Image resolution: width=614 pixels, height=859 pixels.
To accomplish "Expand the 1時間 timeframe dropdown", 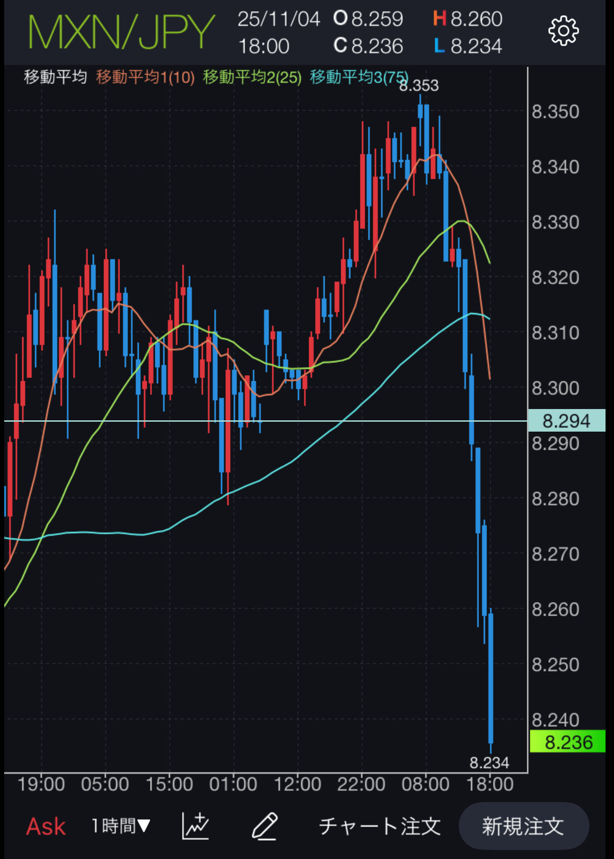I will click(120, 826).
